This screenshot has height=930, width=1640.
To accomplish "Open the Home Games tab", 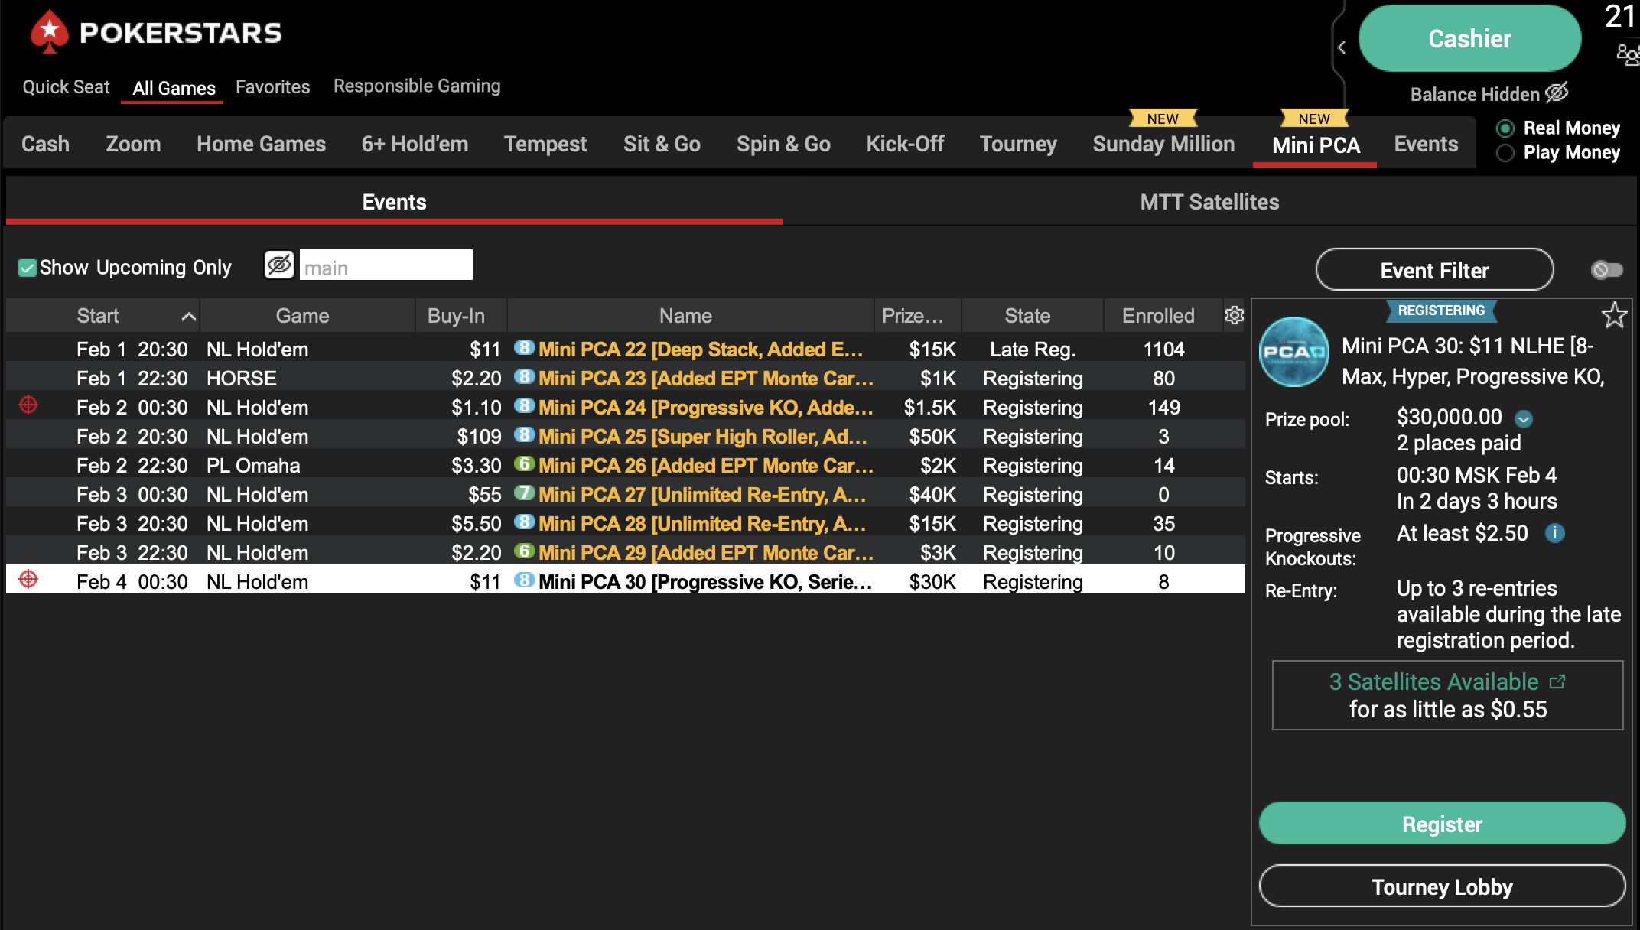I will tap(261, 144).
